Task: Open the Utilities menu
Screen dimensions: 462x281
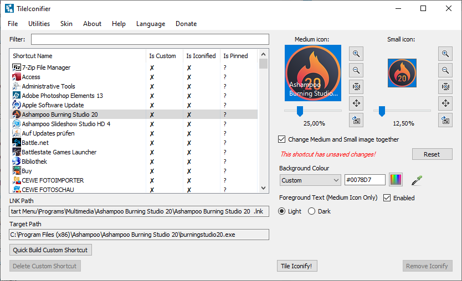Action: (39, 24)
